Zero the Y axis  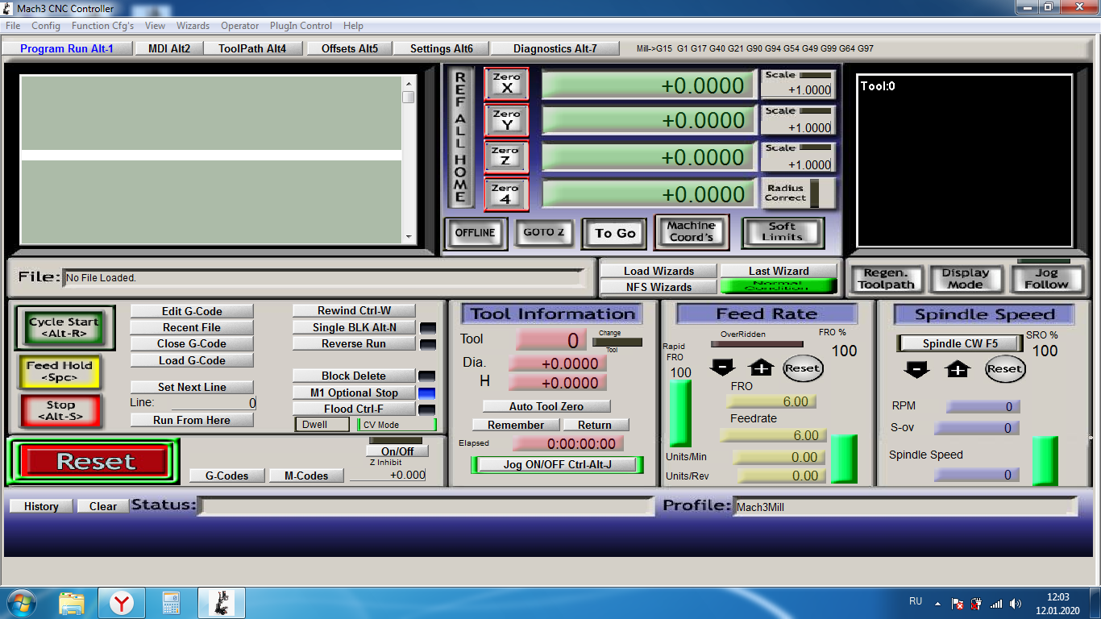click(x=506, y=120)
